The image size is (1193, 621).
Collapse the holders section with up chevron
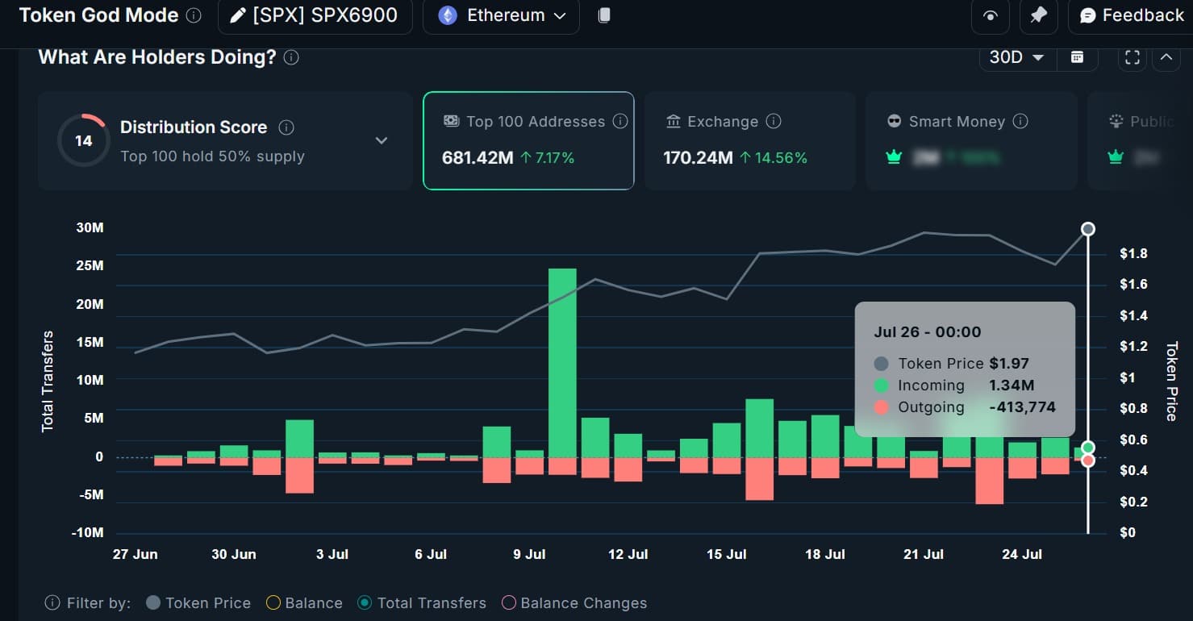(1166, 57)
